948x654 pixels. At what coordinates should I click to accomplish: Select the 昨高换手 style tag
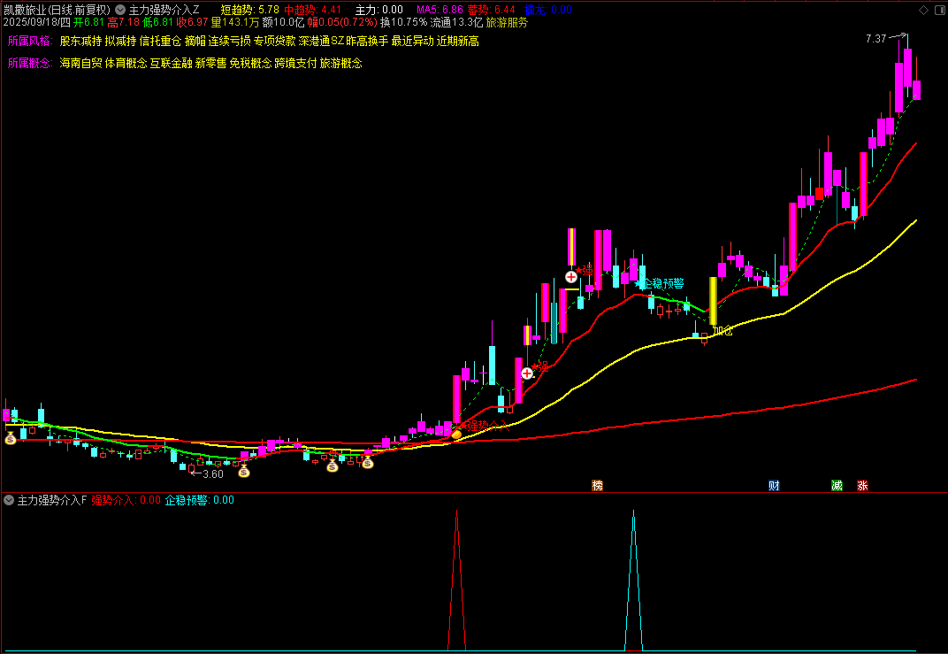pos(367,41)
